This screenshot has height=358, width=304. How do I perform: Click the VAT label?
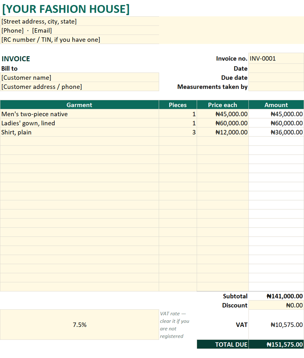tap(242, 325)
